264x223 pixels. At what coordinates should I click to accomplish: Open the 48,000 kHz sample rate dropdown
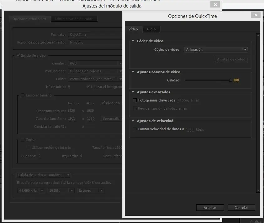point(31,190)
